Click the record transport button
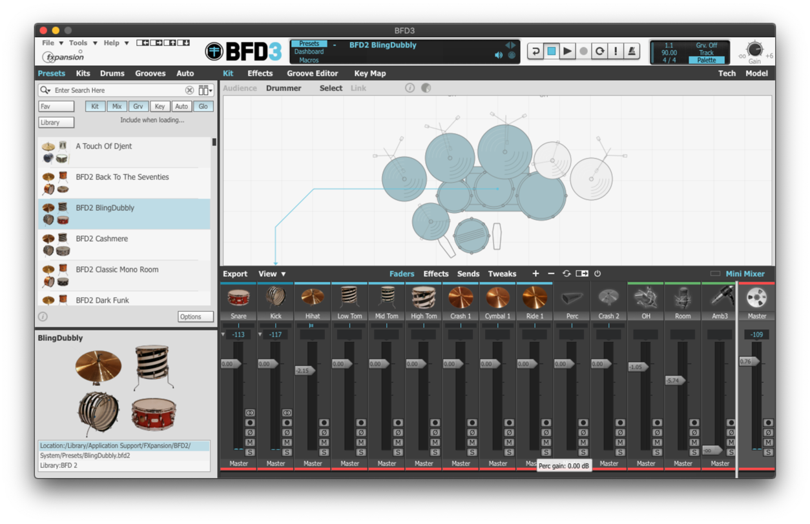Viewport: 810px width, 524px height. click(583, 51)
